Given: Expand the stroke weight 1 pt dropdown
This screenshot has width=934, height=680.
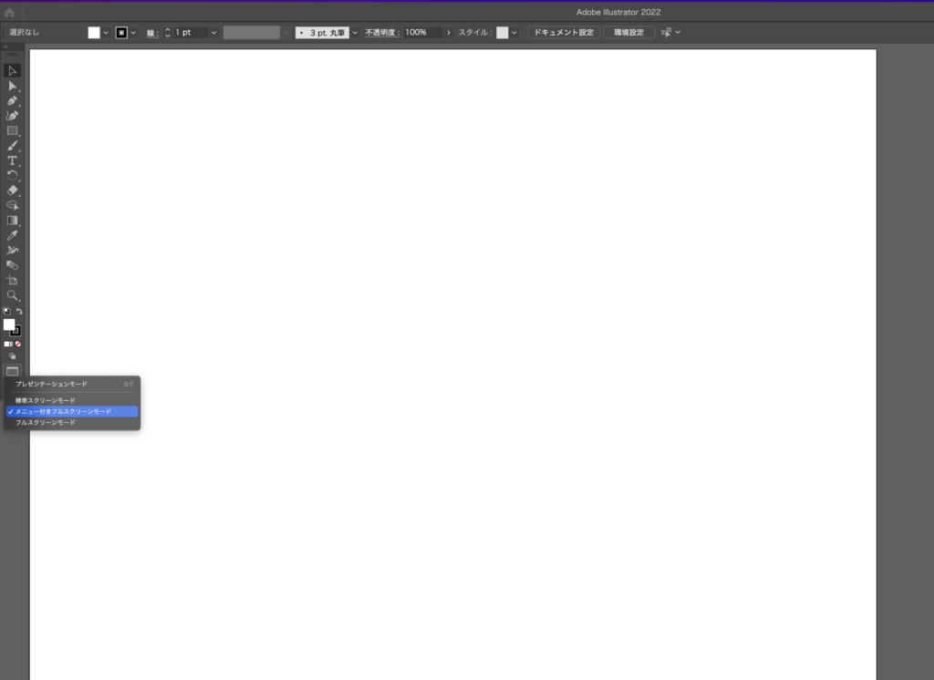Looking at the screenshot, I should (213, 33).
